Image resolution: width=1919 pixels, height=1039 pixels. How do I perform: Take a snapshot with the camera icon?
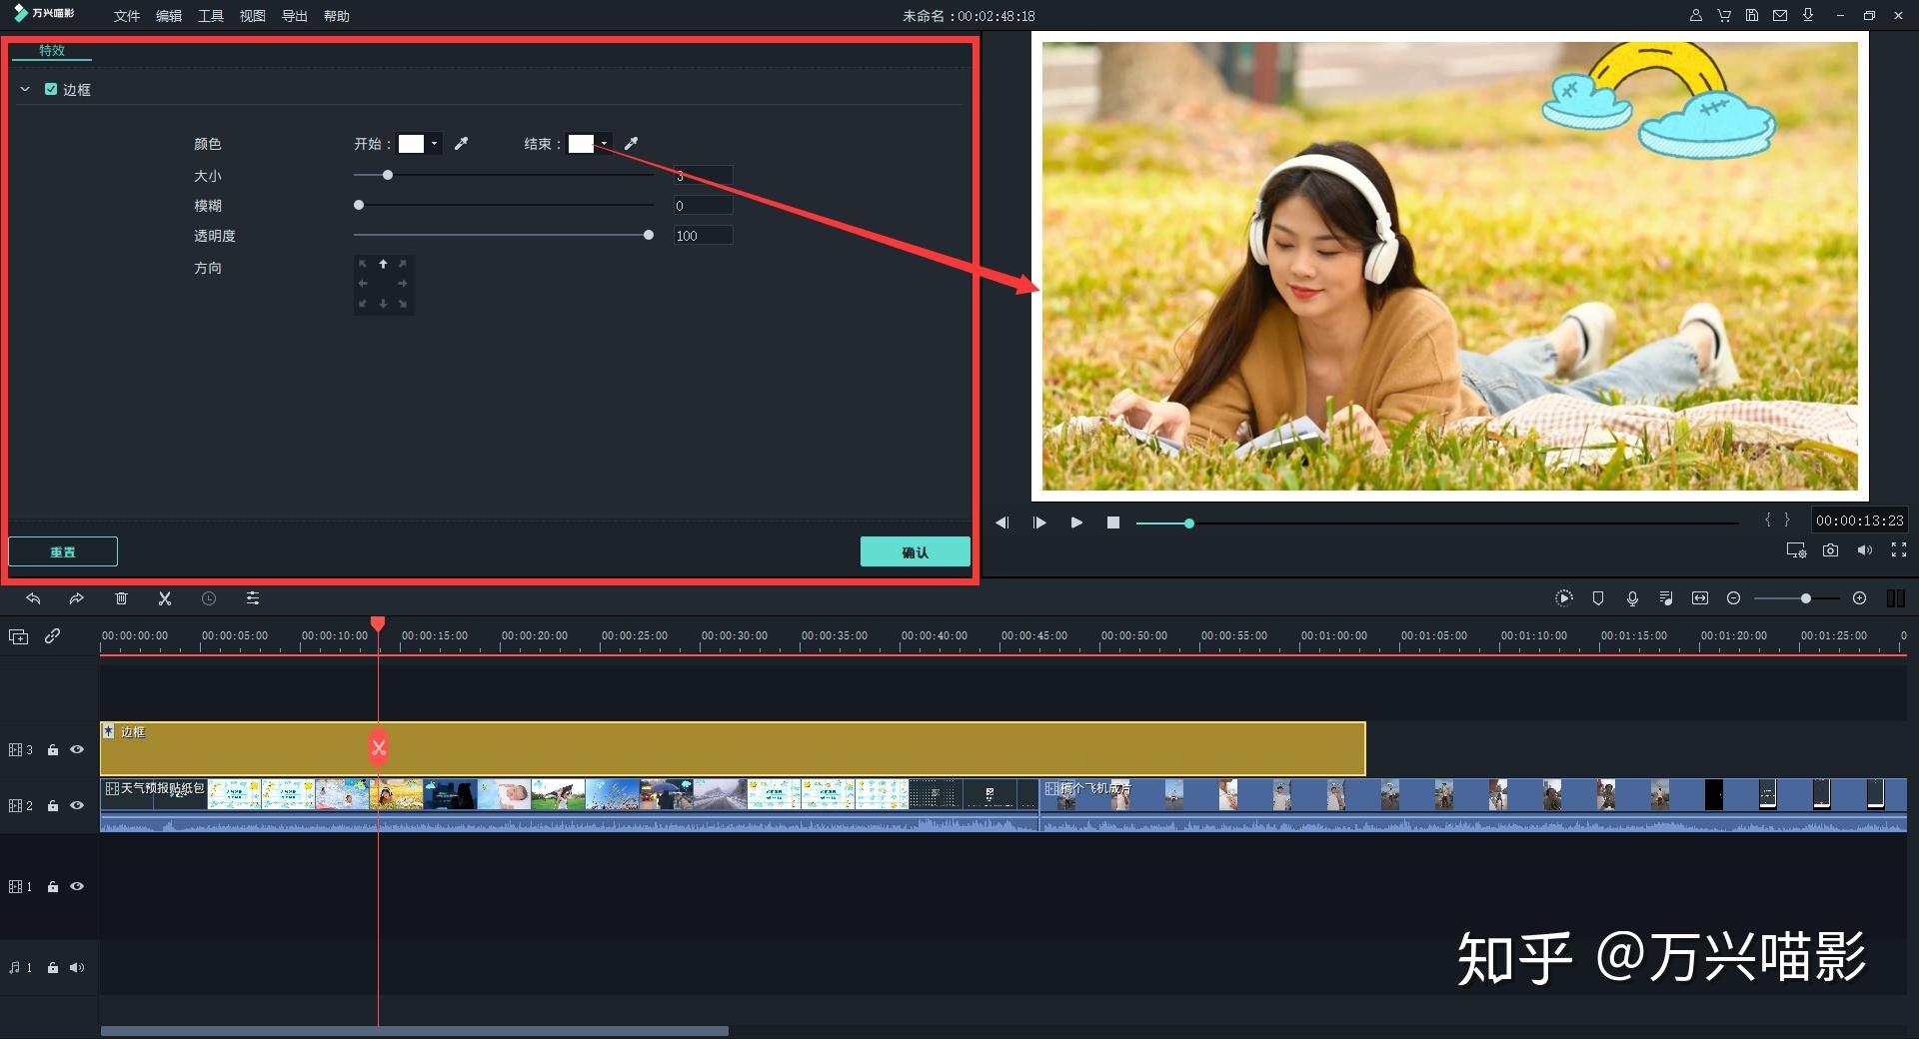(1830, 550)
